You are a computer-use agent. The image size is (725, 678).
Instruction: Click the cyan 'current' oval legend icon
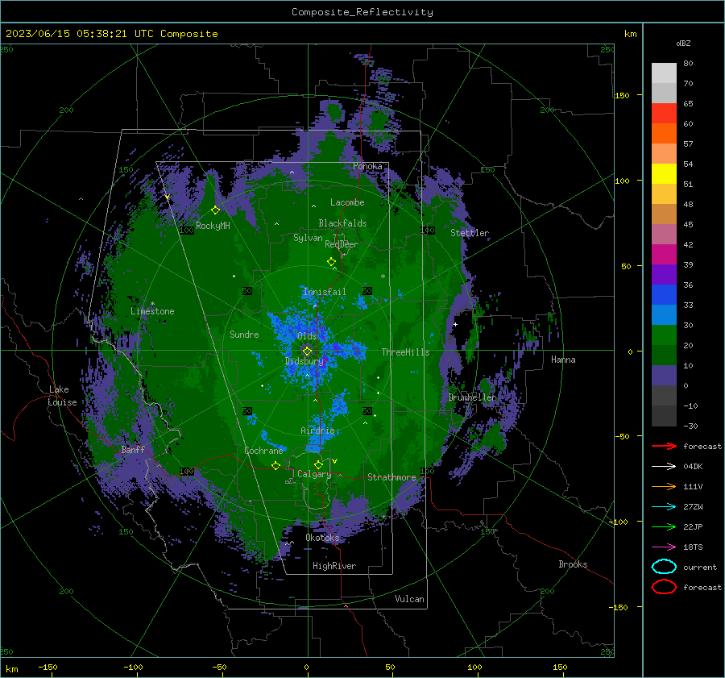pyautogui.click(x=664, y=567)
